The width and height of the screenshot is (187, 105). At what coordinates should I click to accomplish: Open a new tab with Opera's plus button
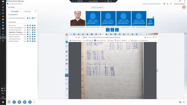pos(141,34)
